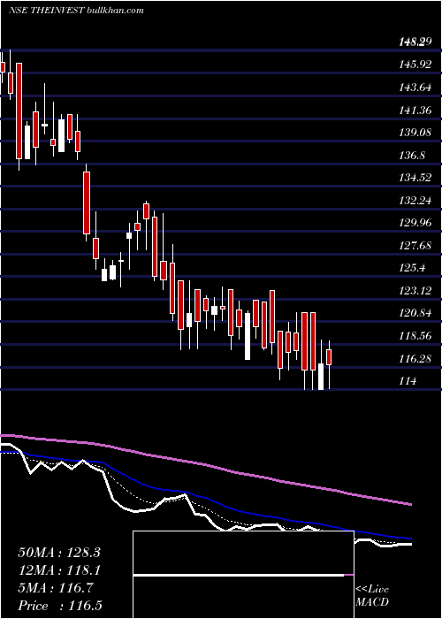
Task: Click the 127.68 price axis label
Action: pyautogui.click(x=415, y=246)
